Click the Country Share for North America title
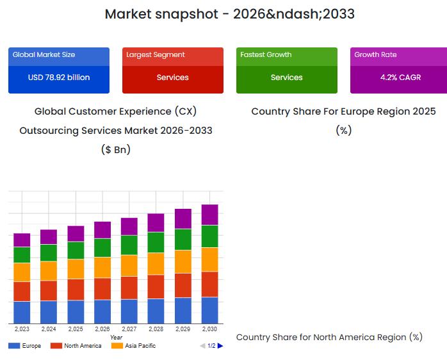 point(329,337)
